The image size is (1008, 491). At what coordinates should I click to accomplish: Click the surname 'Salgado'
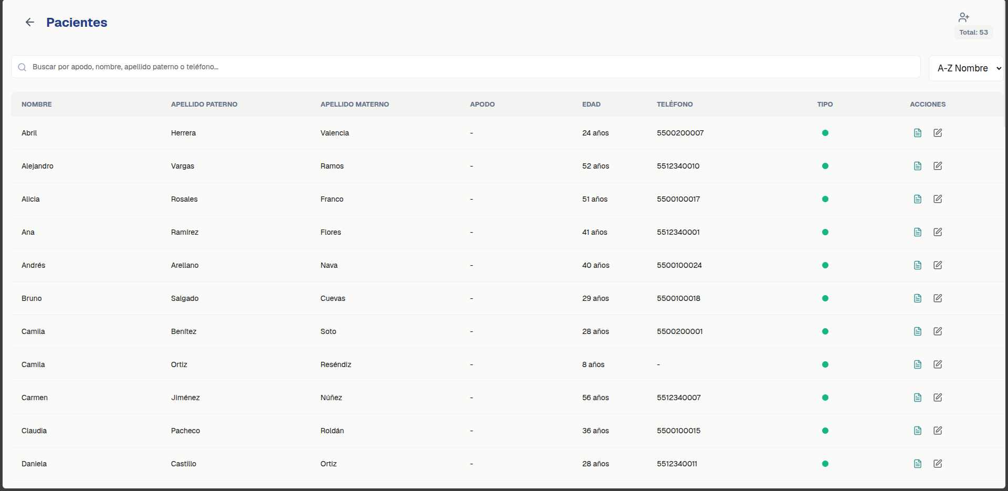[x=185, y=298]
